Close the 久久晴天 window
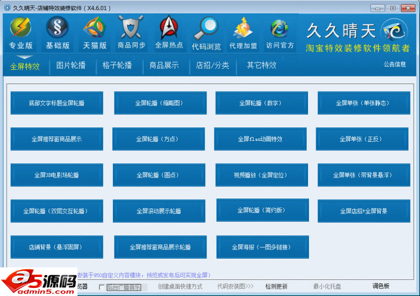 pos(408,8)
